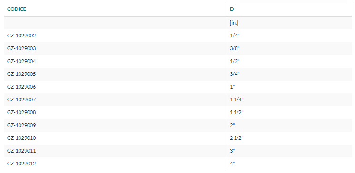Select product code GZ-1029010

coord(21,138)
